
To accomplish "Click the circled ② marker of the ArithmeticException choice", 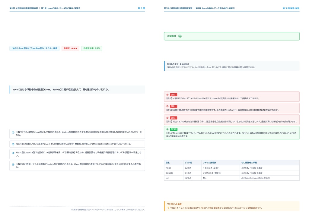I will click(x=13, y=144).
